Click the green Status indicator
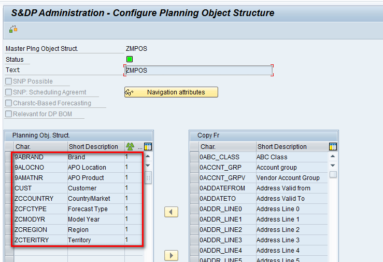Screen dimensions: 383x262 [x=130, y=59]
